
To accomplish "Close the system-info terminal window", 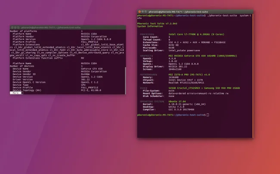I will [140, 12].
